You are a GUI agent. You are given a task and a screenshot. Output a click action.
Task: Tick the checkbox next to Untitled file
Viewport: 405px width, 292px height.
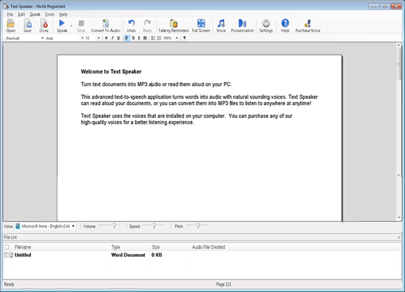click(x=6, y=255)
